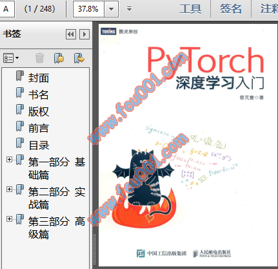Image resolution: width=278 pixels, height=269 pixels.
Task: Select the 封面 bookmark
Action: pyautogui.click(x=39, y=78)
